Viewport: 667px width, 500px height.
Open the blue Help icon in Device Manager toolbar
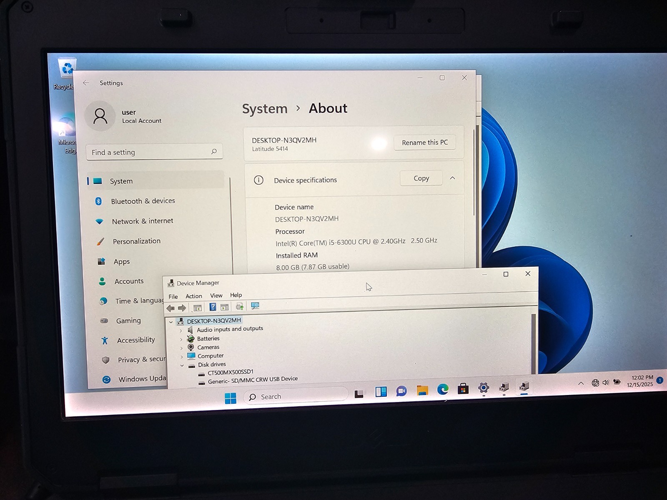[213, 307]
